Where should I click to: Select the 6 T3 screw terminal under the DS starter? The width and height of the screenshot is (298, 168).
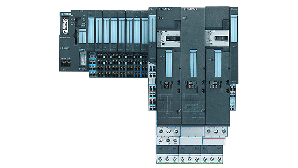[x=176, y=131]
